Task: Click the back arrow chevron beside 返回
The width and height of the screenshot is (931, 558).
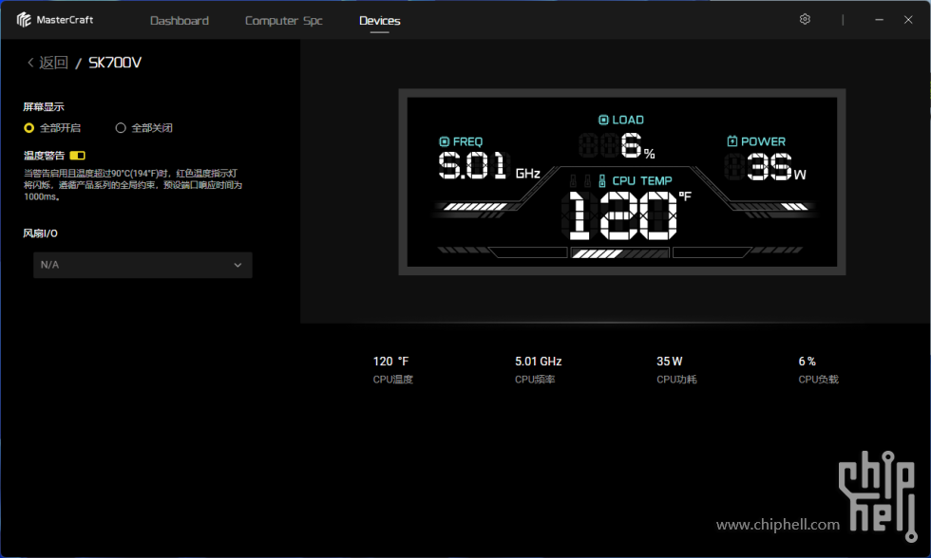Action: click(x=30, y=63)
